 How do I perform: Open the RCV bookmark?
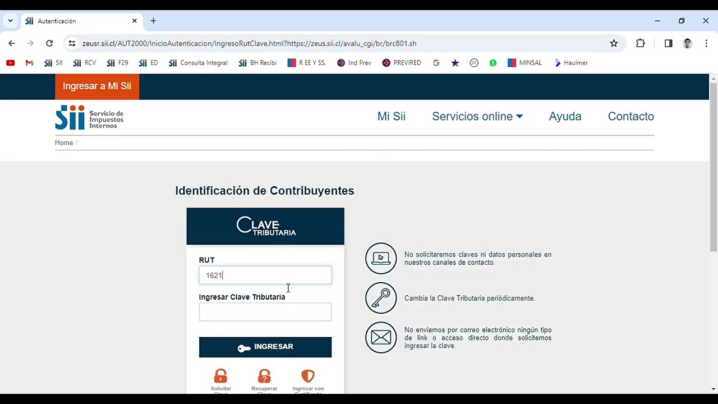coord(85,63)
